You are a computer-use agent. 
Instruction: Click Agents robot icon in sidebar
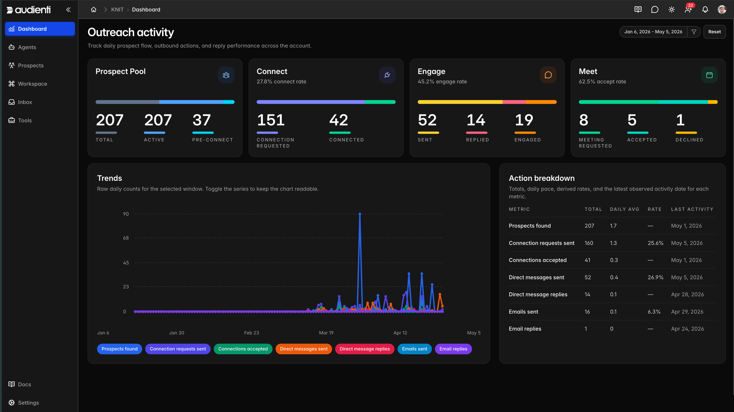click(x=11, y=47)
